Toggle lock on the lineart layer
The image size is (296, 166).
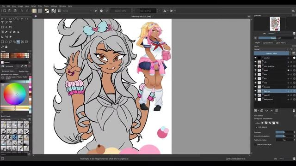(x=288, y=70)
